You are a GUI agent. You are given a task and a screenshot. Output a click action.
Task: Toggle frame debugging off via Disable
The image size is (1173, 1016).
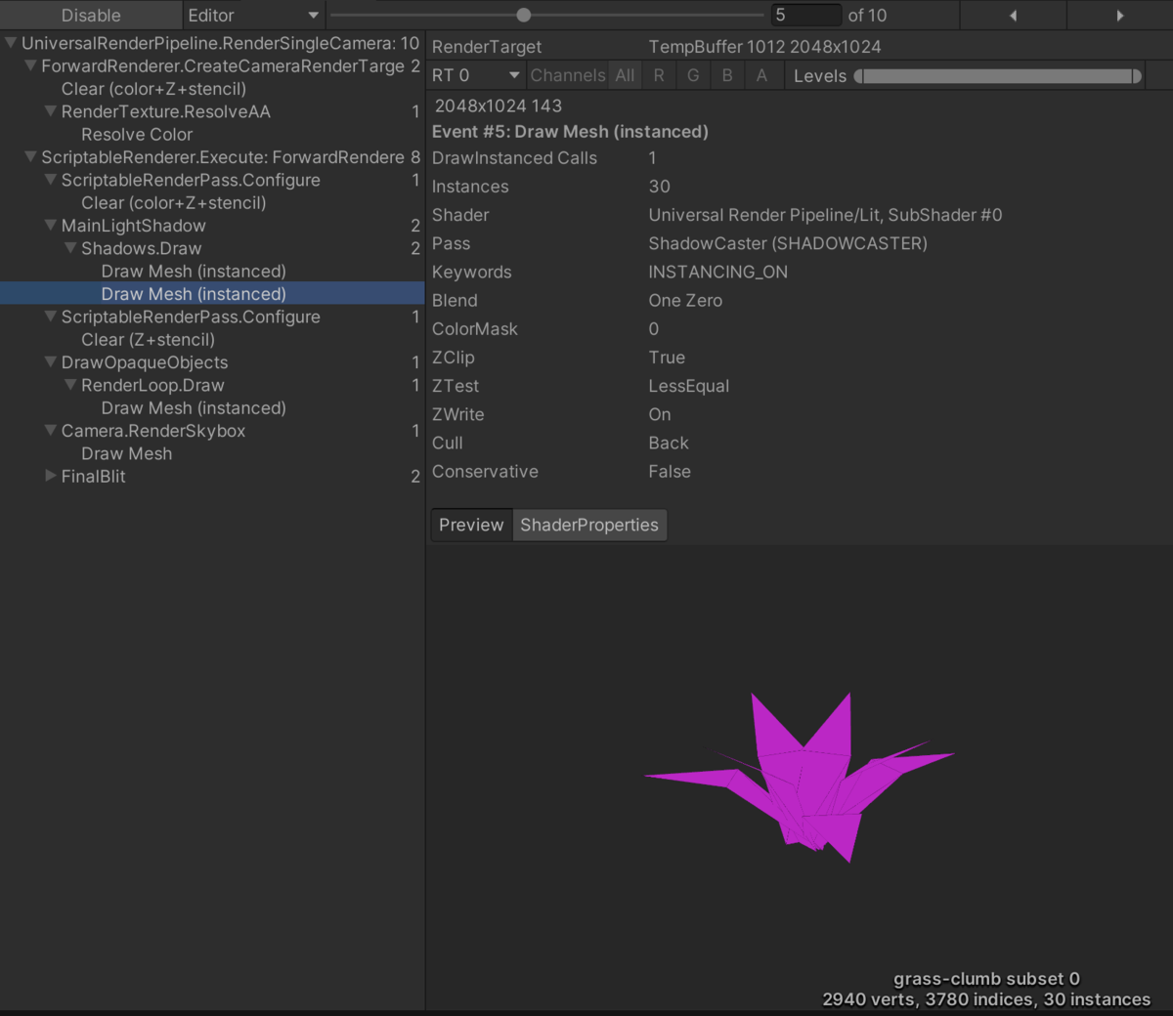(x=90, y=15)
